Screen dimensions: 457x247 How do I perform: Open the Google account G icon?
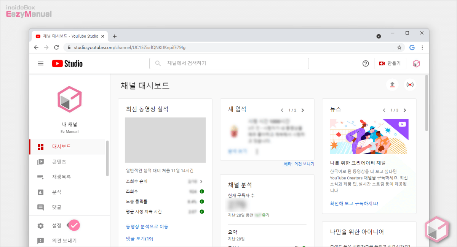point(412,47)
